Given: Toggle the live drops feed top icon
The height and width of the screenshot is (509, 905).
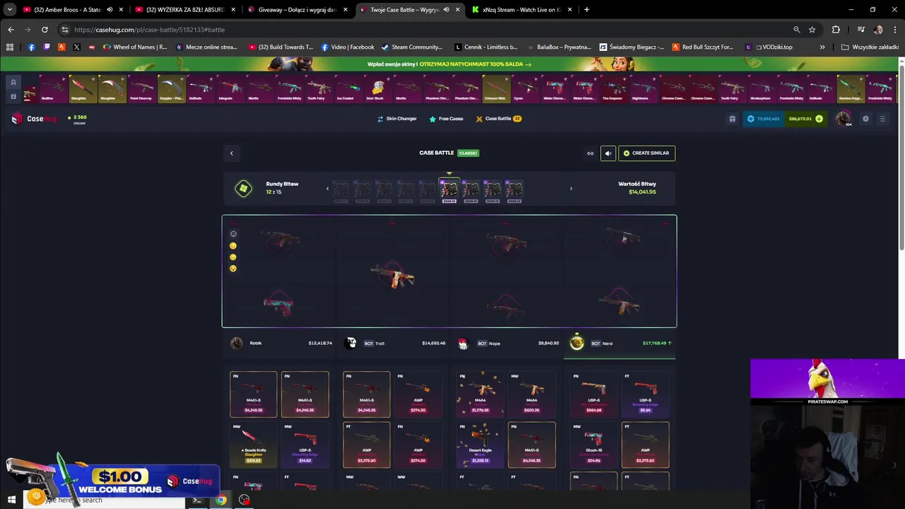Looking at the screenshot, I should tap(13, 83).
